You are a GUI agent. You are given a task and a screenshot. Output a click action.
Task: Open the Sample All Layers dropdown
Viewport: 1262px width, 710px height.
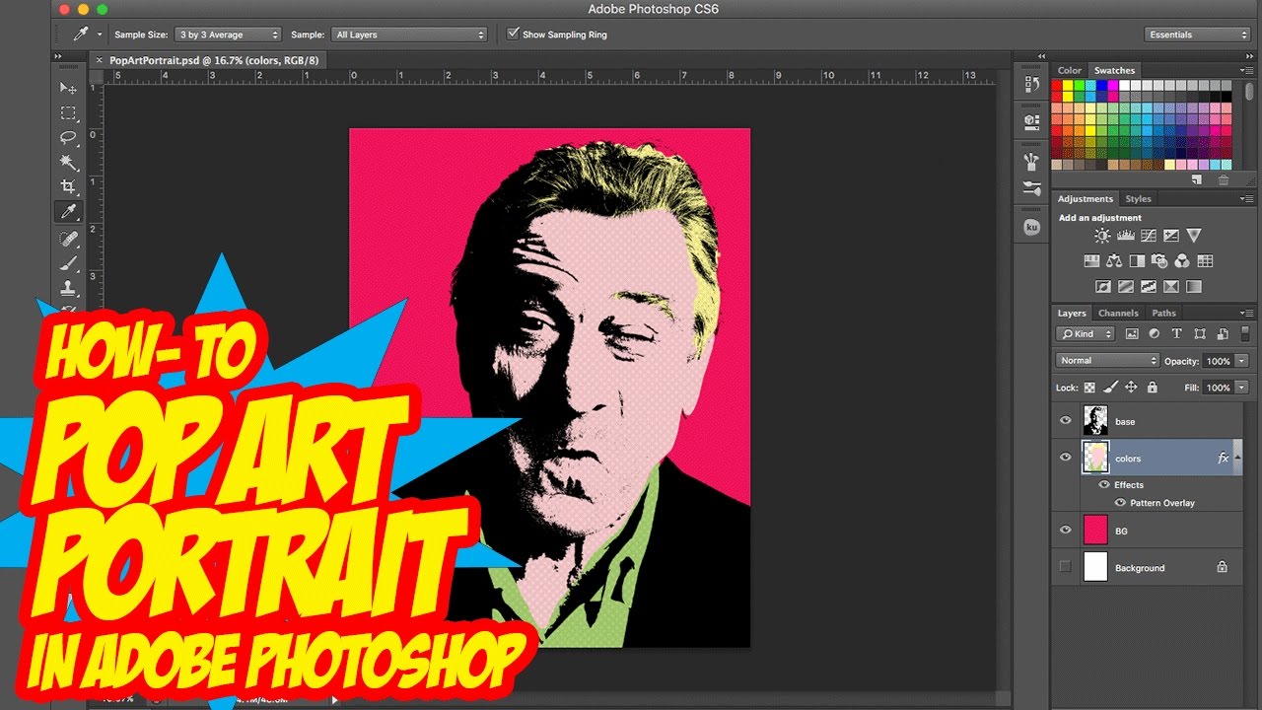point(410,35)
